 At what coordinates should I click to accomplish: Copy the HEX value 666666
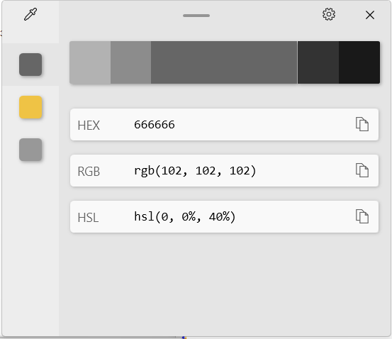tap(362, 124)
